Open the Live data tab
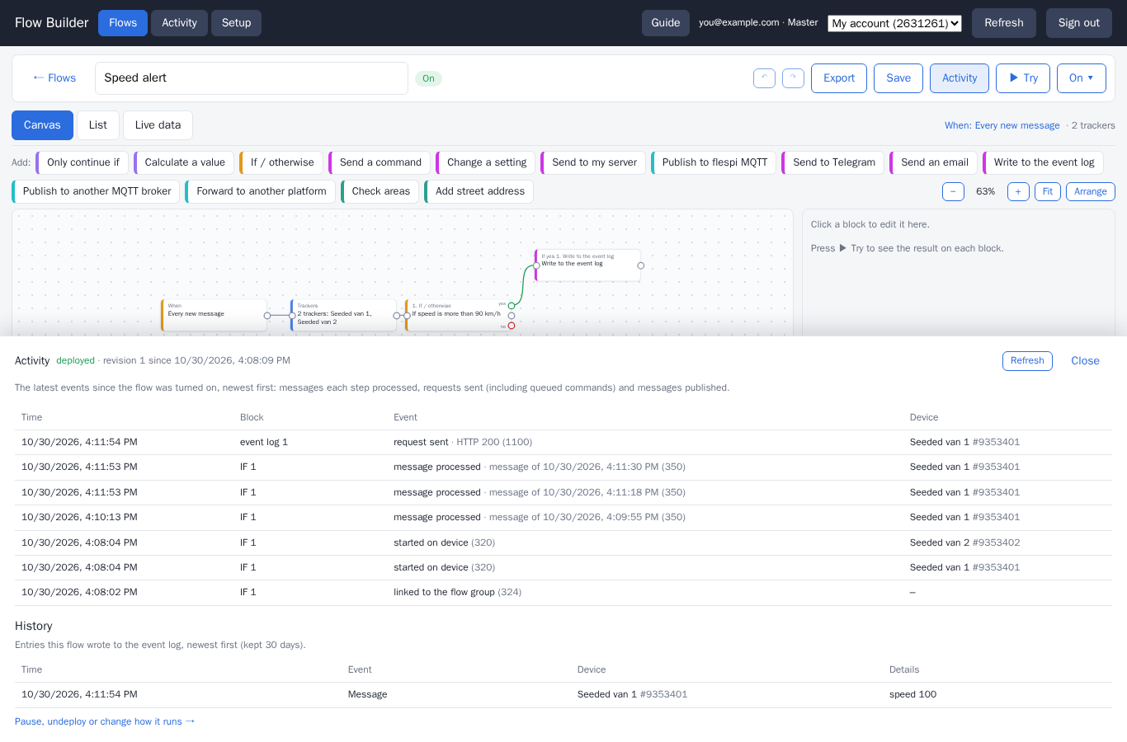 click(158, 125)
